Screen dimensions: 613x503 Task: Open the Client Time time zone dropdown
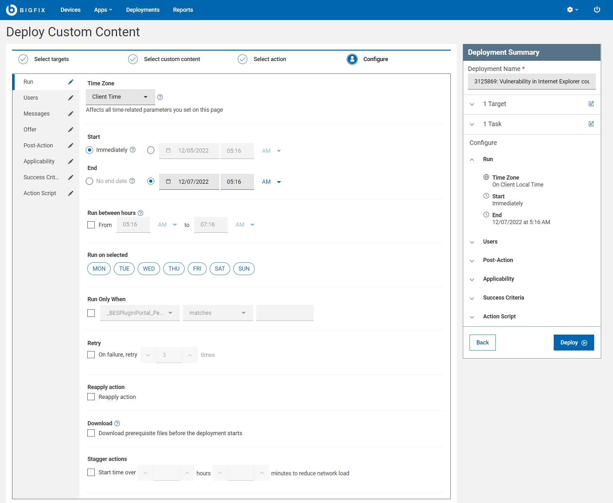(x=120, y=97)
